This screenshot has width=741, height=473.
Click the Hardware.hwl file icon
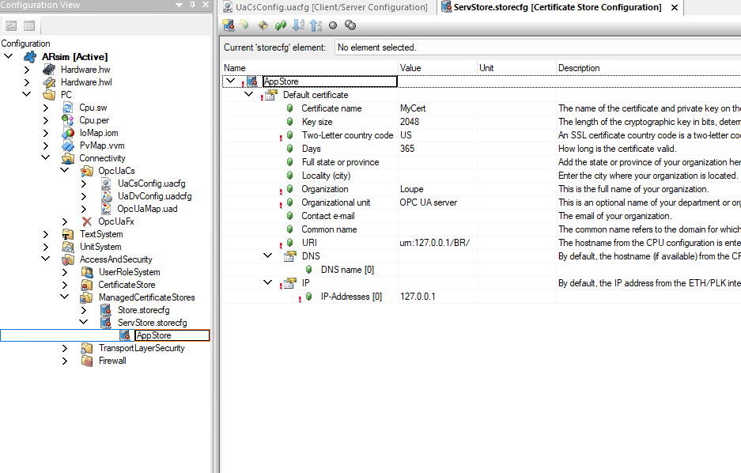49,82
